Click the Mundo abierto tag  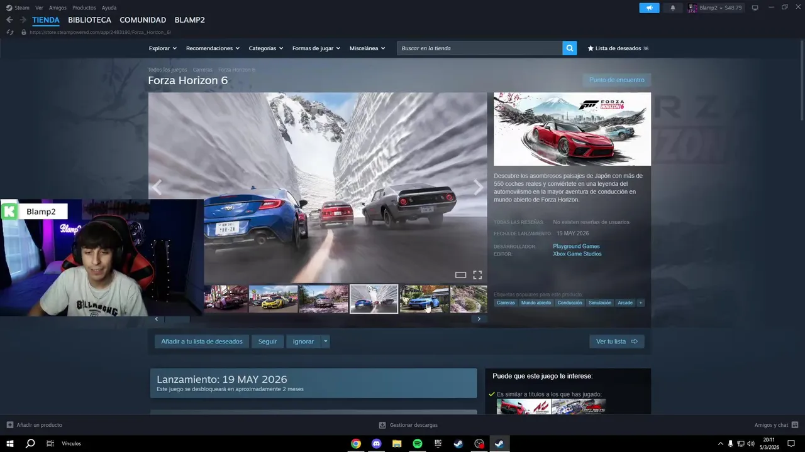point(536,303)
